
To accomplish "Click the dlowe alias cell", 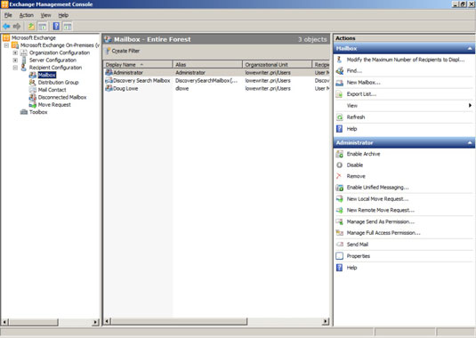I will point(182,89).
